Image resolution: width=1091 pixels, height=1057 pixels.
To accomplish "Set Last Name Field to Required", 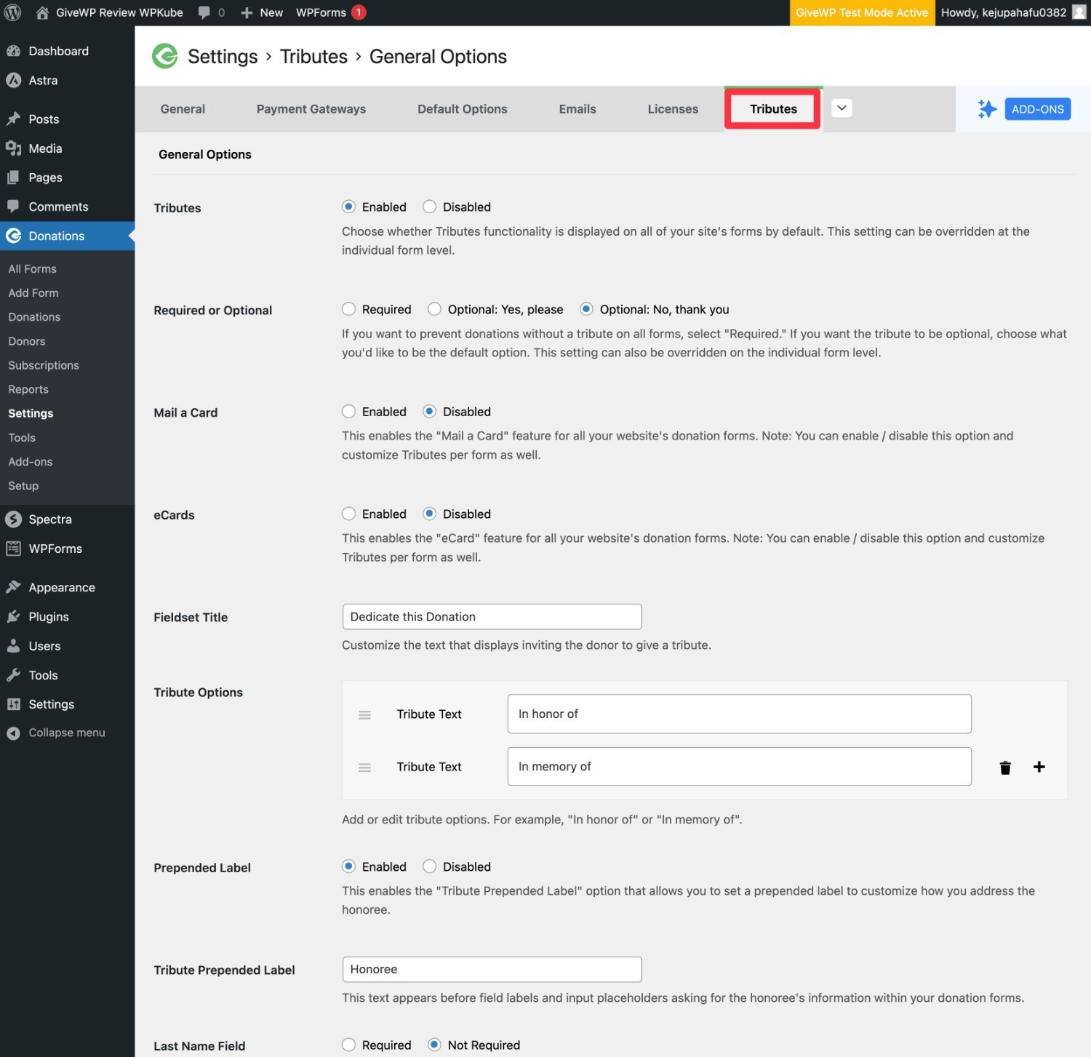I will coord(349,1045).
